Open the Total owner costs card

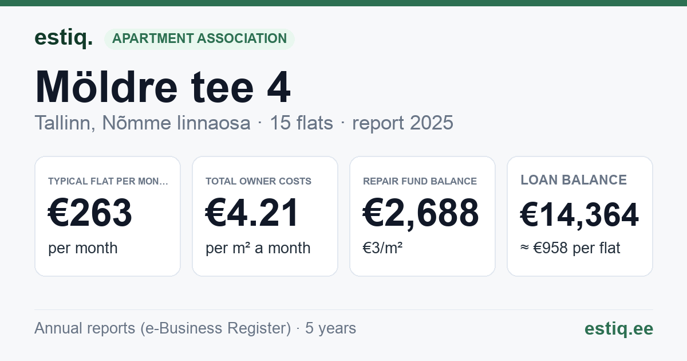265,216
